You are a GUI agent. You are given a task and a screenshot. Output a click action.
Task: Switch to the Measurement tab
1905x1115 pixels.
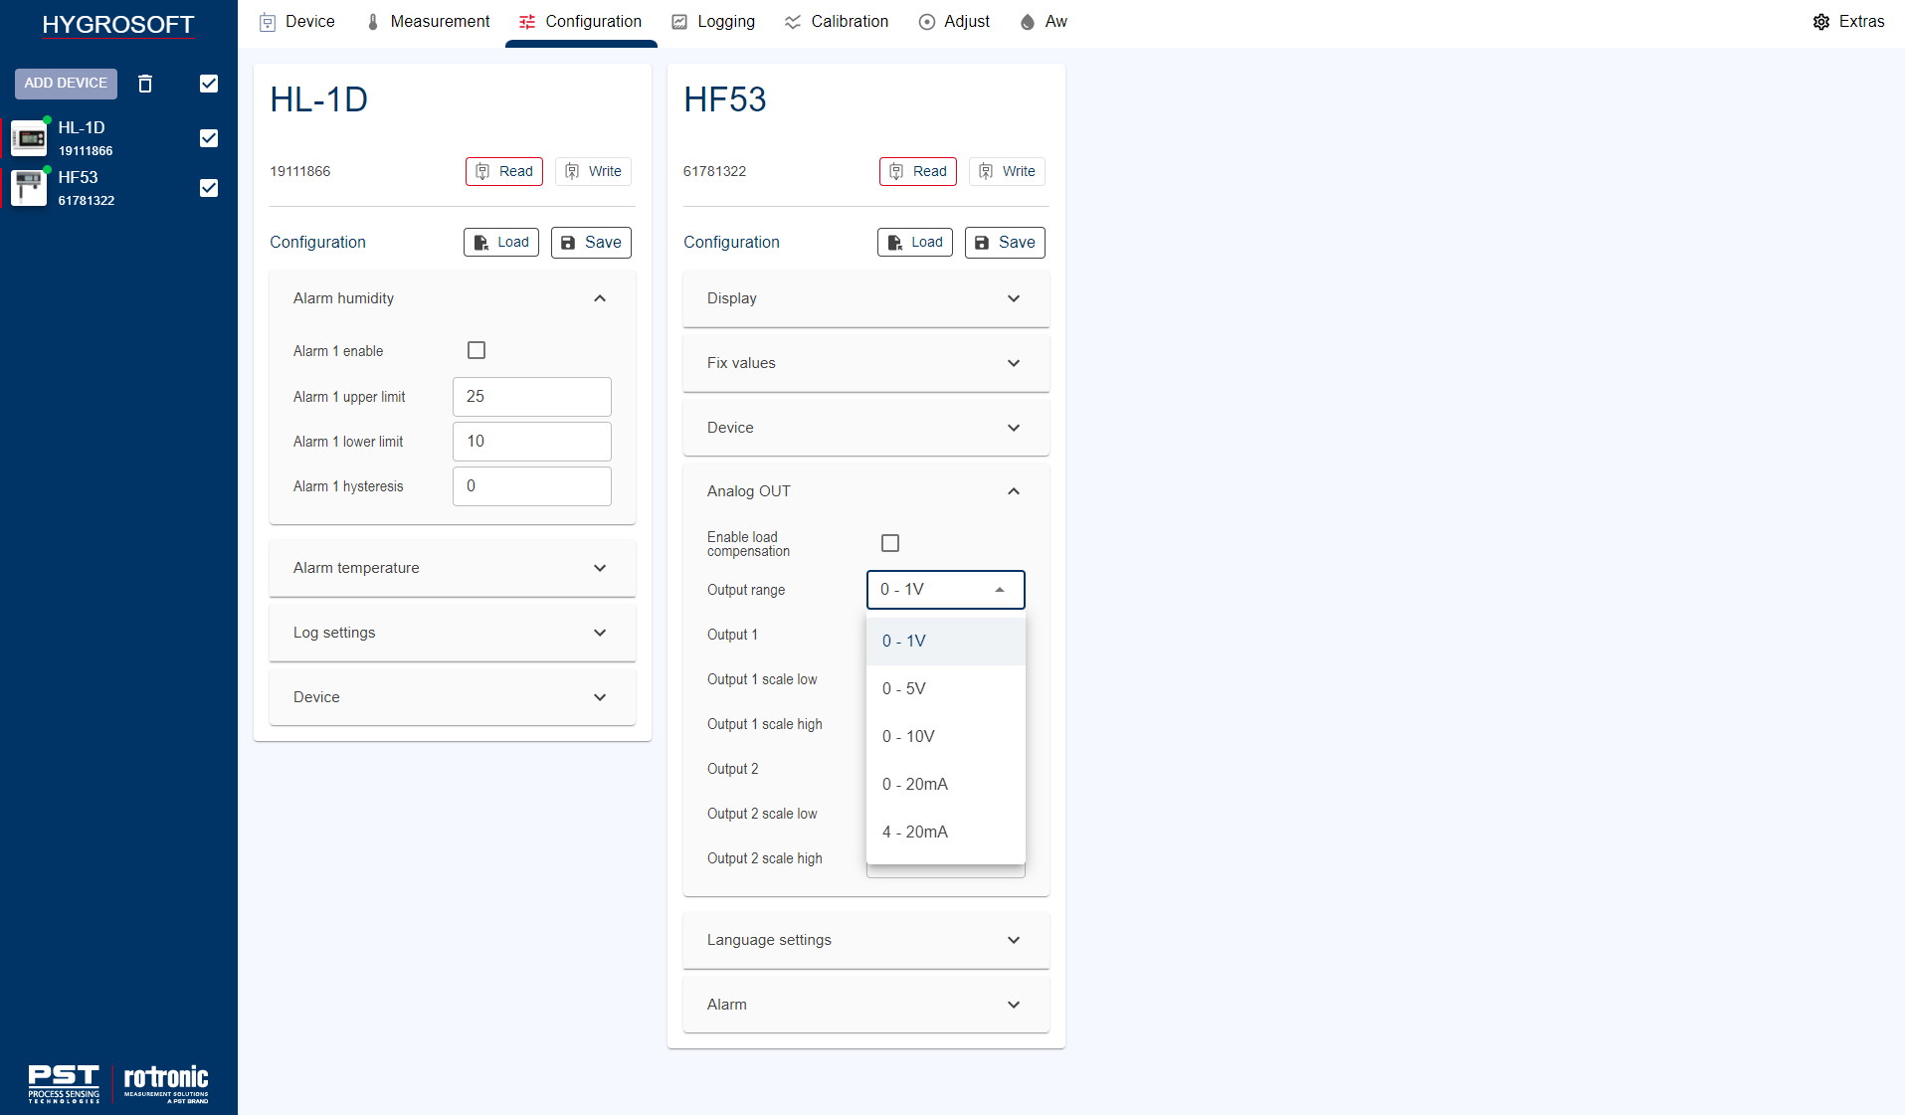pos(428,22)
